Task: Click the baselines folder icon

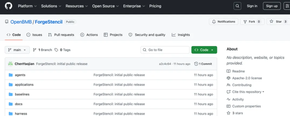Action: [11, 94]
